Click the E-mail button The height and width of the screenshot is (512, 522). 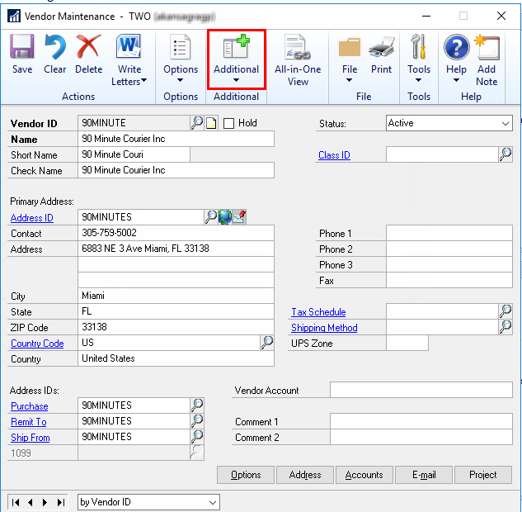click(x=423, y=475)
